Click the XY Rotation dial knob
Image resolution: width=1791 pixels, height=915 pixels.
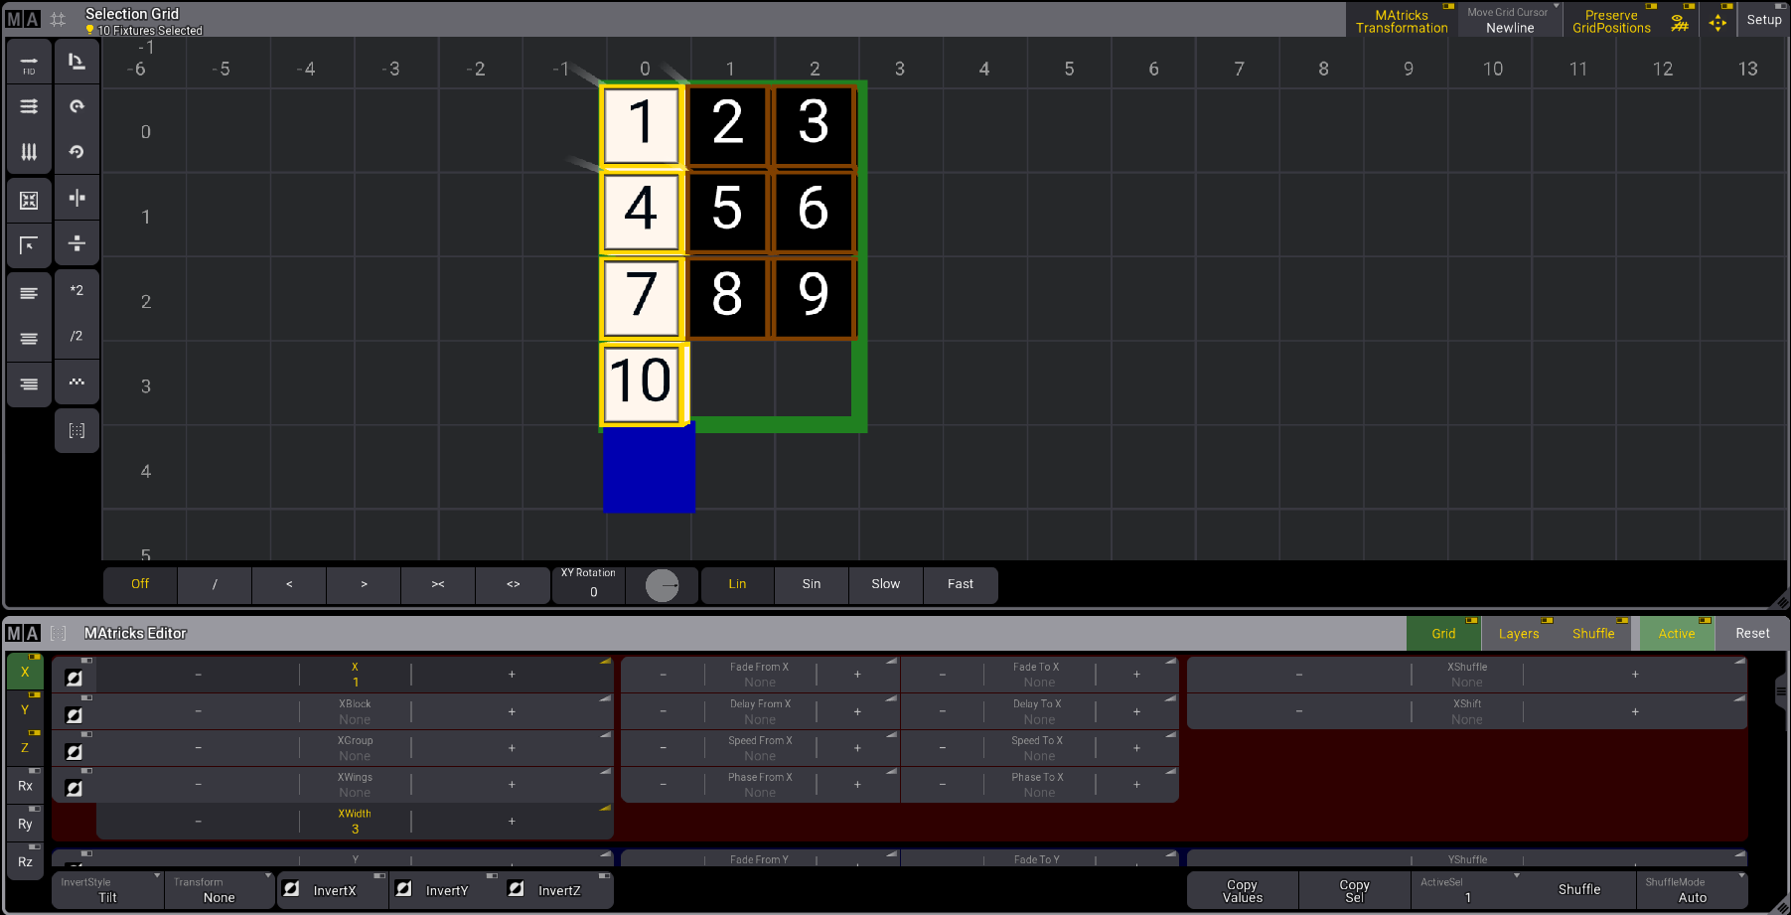(662, 586)
